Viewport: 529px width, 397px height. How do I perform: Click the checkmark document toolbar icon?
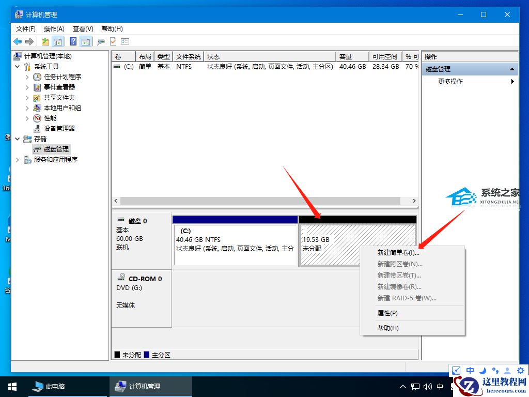click(113, 41)
